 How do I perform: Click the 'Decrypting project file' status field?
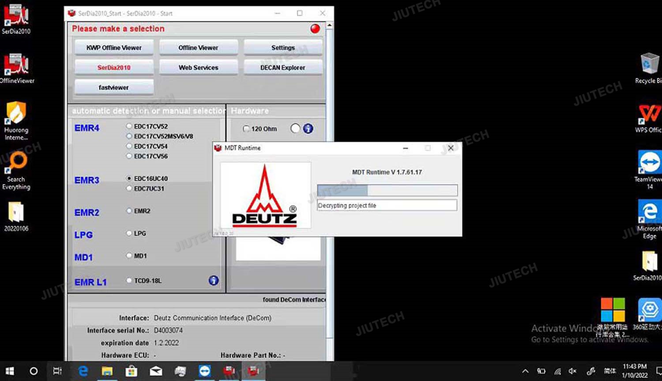point(387,205)
